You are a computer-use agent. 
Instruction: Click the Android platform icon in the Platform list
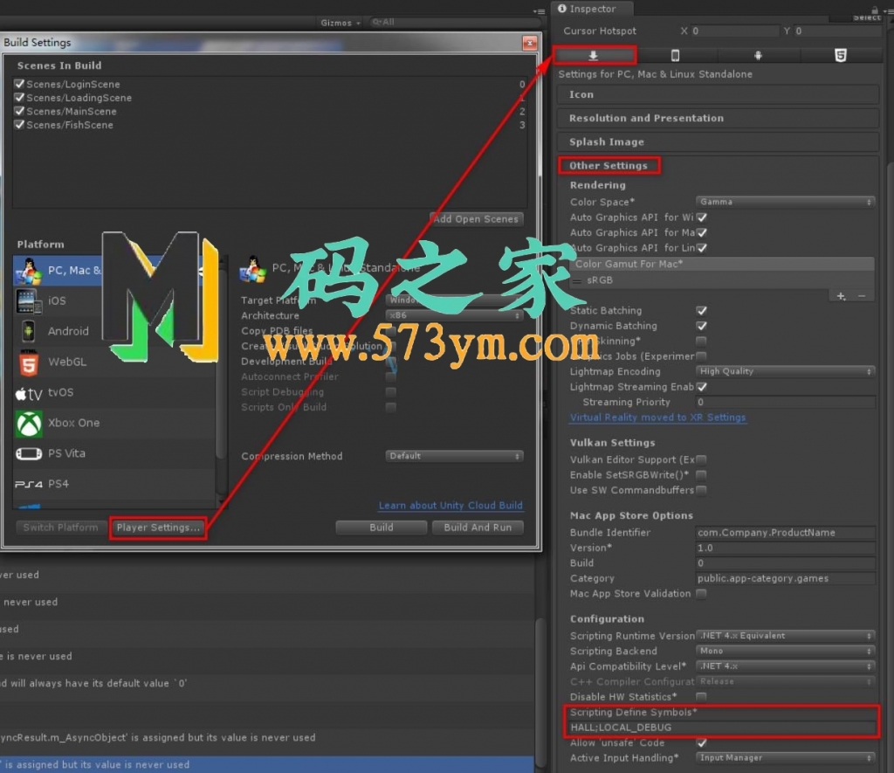pyautogui.click(x=28, y=331)
